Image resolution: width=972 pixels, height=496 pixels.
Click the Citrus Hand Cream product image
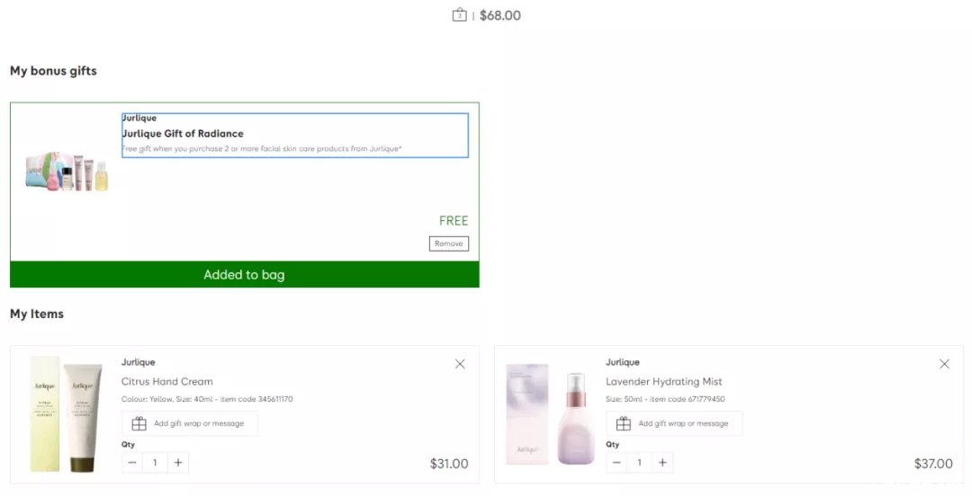[67, 413]
